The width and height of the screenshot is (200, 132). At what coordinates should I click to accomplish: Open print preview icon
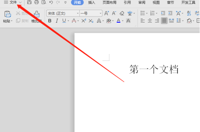pyautogui.click(x=44, y=2)
